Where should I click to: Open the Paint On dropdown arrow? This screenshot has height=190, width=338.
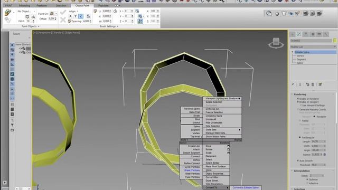[56, 14]
